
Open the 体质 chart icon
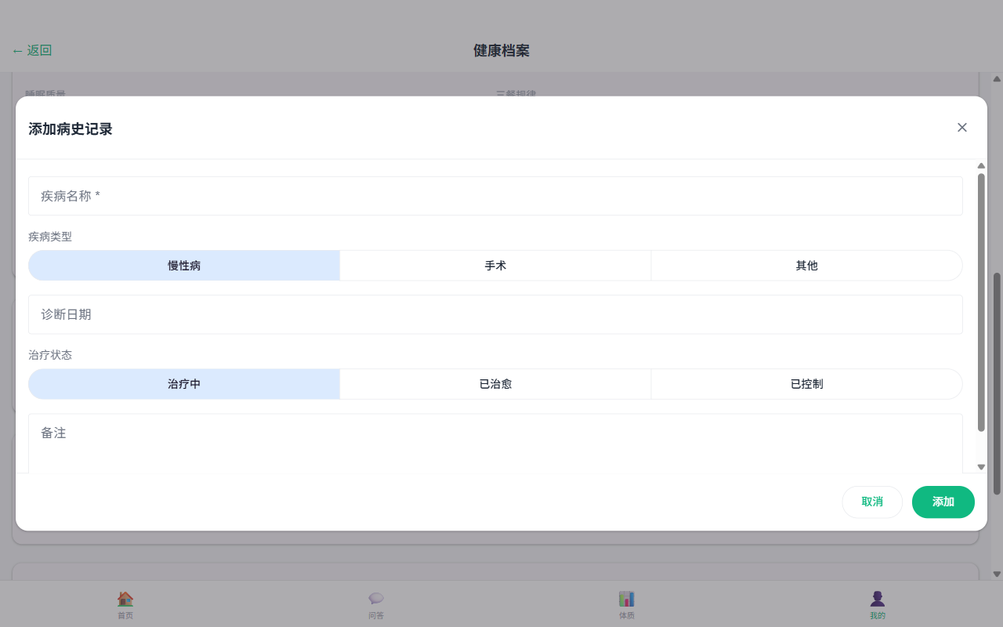[x=627, y=599]
